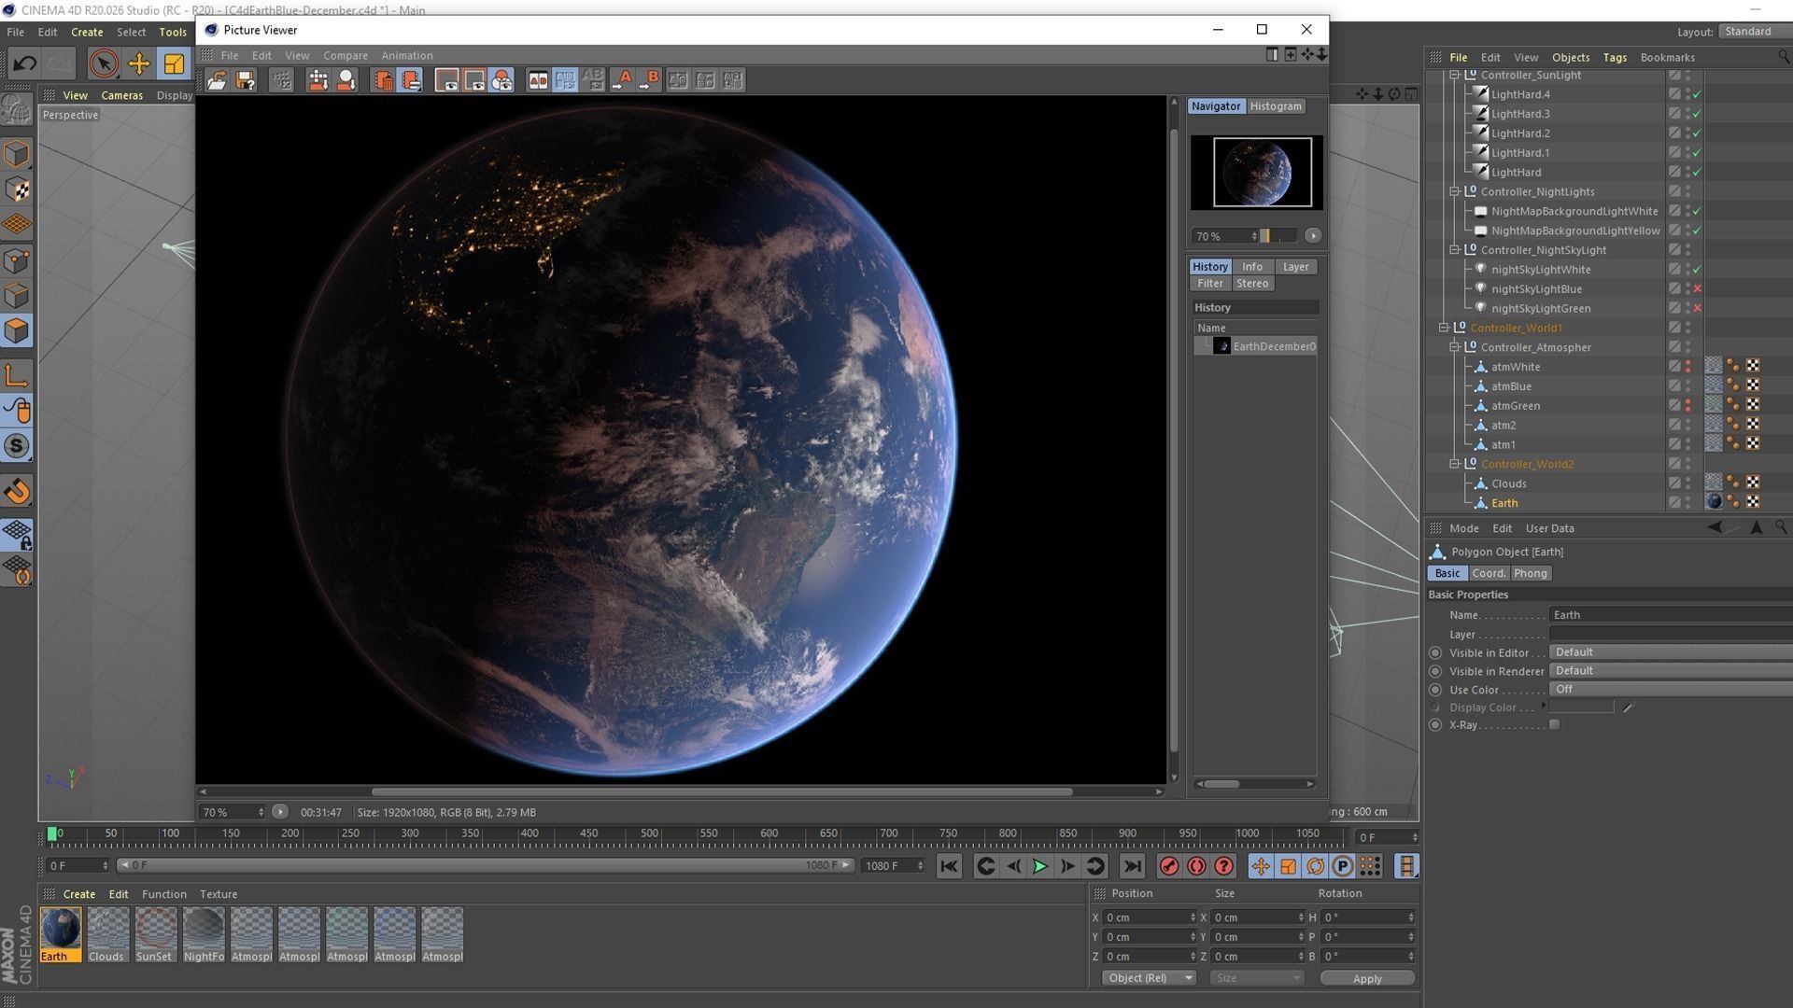Go to end of timeline
This screenshot has width=1793, height=1008.
(x=1132, y=866)
